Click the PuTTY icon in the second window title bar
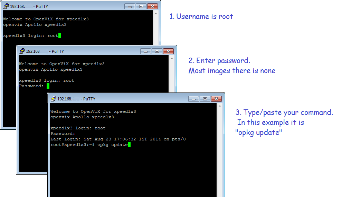 22,51
